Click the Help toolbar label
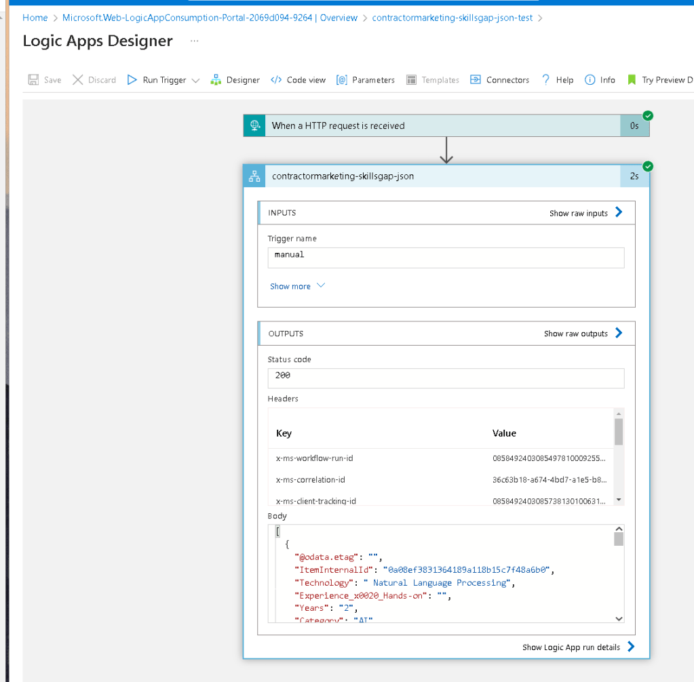This screenshot has height=682, width=694. pos(564,80)
